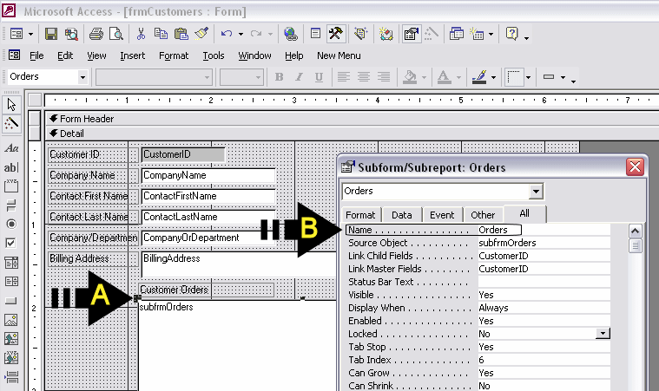Open the Format menu
Viewport: 659px width, 391px height.
(x=174, y=55)
